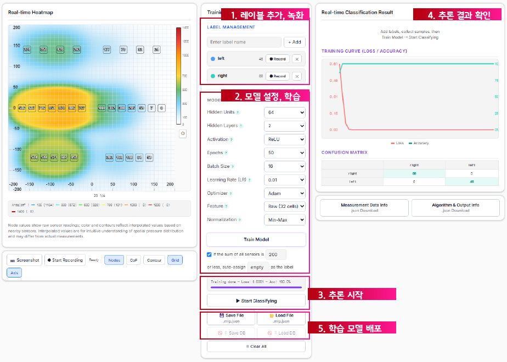The height and width of the screenshot is (362, 507).
Task: Open the Hidden Layers dropdown
Action: pyautogui.click(x=285, y=126)
